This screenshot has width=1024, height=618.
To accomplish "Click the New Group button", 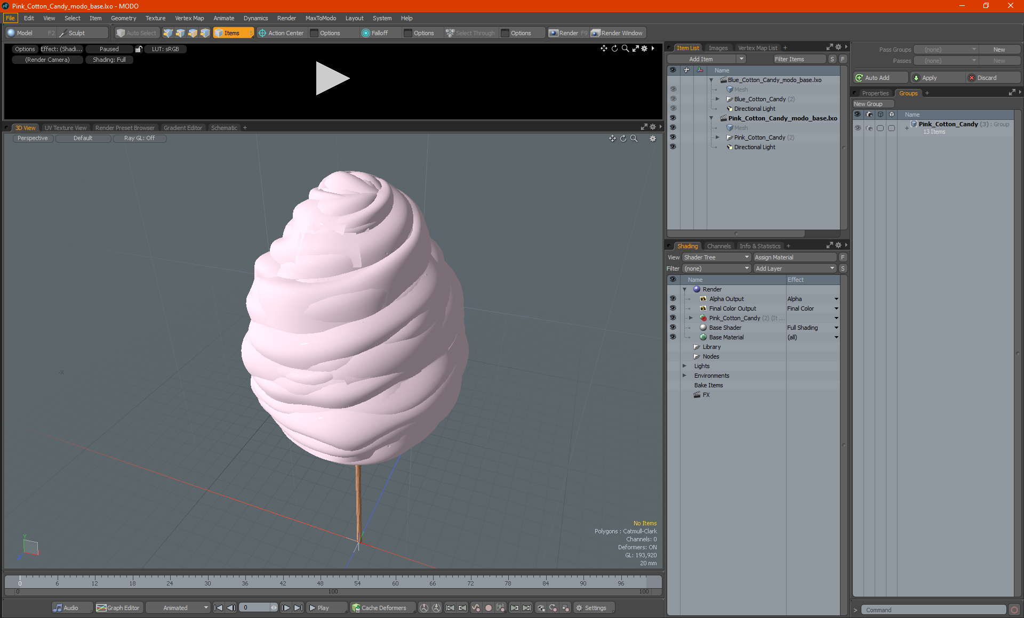I will [873, 104].
